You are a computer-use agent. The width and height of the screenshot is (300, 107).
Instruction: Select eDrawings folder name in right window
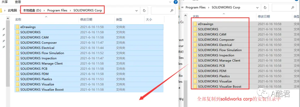(206, 24)
